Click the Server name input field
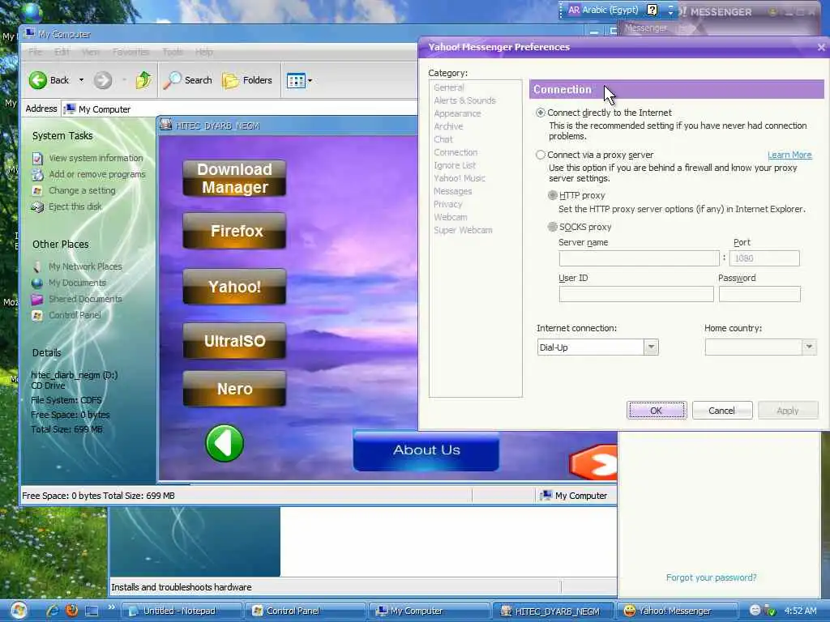The image size is (830, 622). [639, 258]
